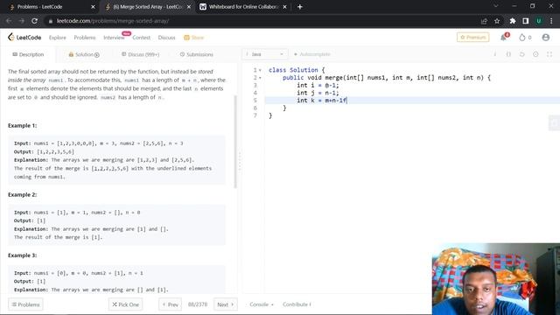Viewport: 560px width, 315px height.
Task: Collapse code fold at line 2
Action: (x=260, y=78)
